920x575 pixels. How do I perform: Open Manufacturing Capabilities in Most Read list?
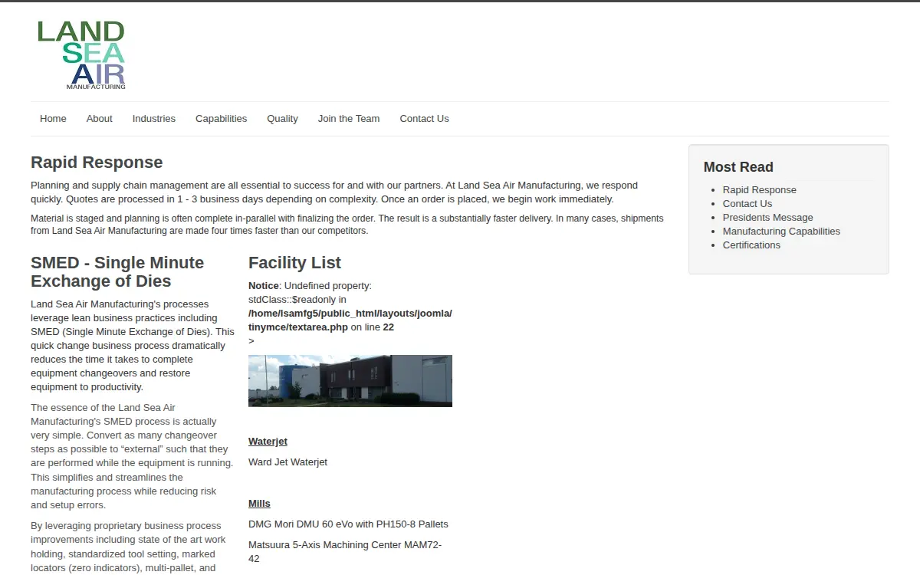(x=781, y=232)
